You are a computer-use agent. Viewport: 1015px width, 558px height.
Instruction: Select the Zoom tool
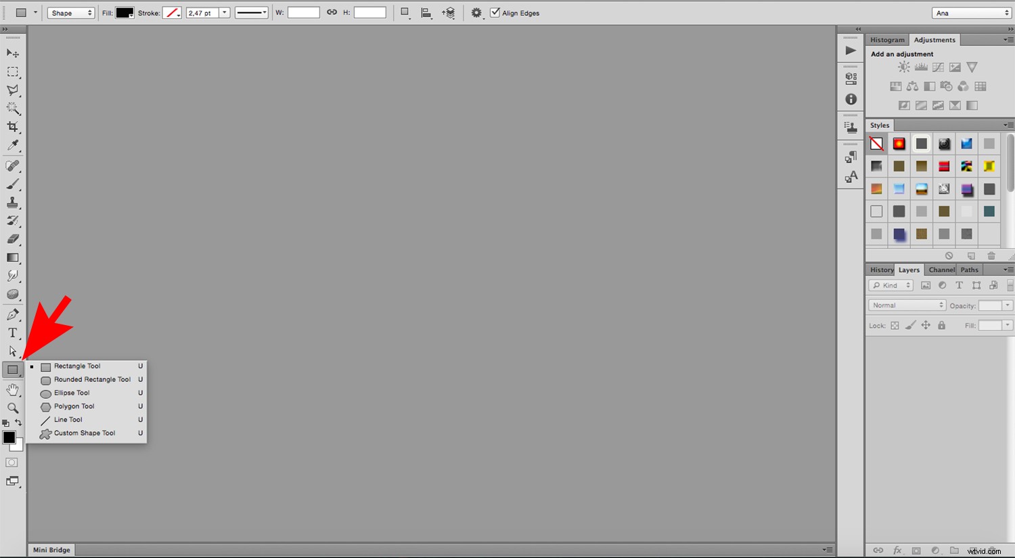point(13,408)
